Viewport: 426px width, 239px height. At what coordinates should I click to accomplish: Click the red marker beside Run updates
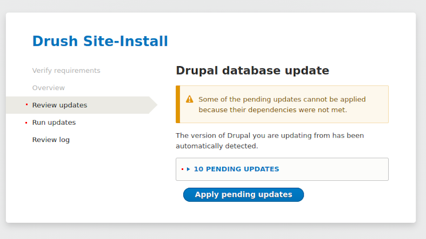click(x=26, y=122)
